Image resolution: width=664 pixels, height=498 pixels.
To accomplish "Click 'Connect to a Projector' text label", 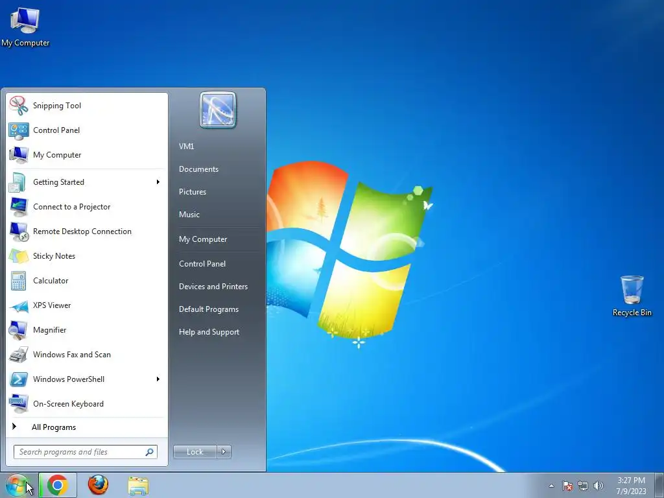I will pyautogui.click(x=71, y=207).
